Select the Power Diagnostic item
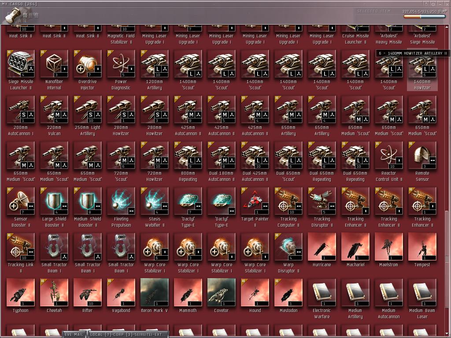 pos(121,70)
